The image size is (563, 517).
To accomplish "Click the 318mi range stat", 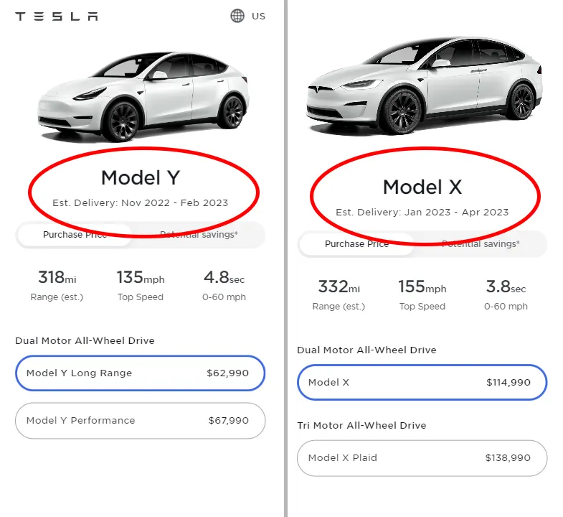I will coord(57,284).
